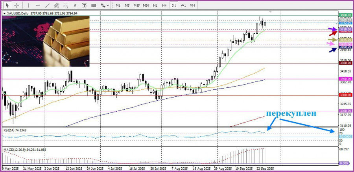The width and height of the screenshot is (354, 172).
Task: Click the equidistant channel tool
Action: (57, 5)
